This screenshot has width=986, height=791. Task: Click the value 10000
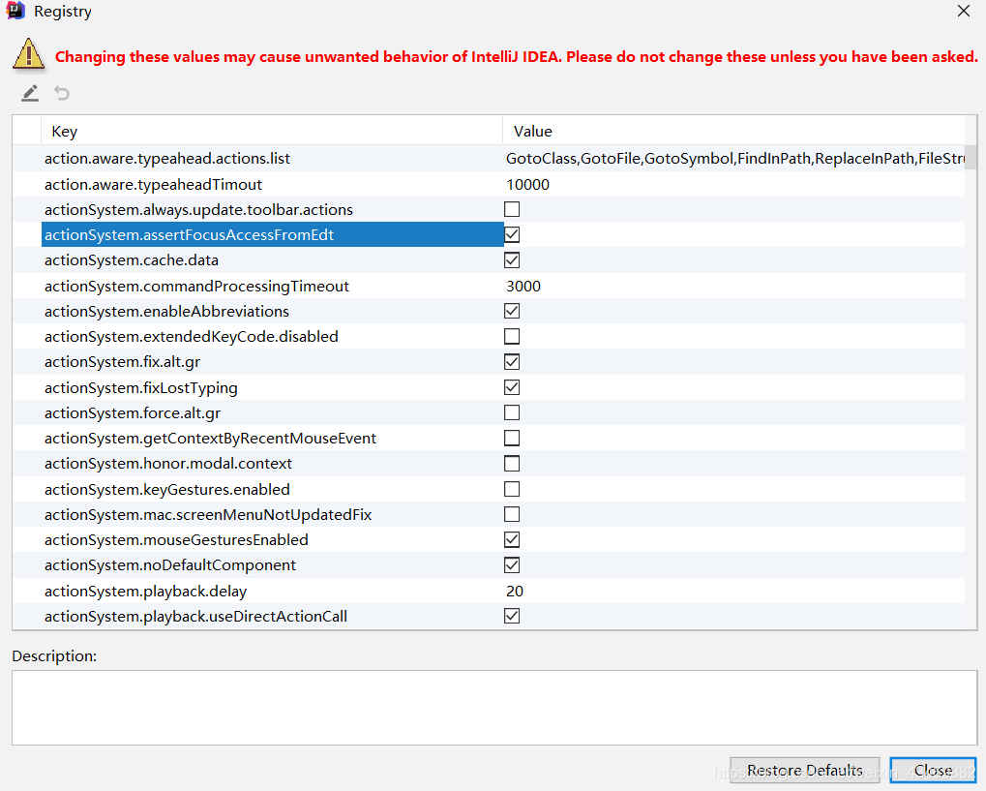(x=527, y=184)
